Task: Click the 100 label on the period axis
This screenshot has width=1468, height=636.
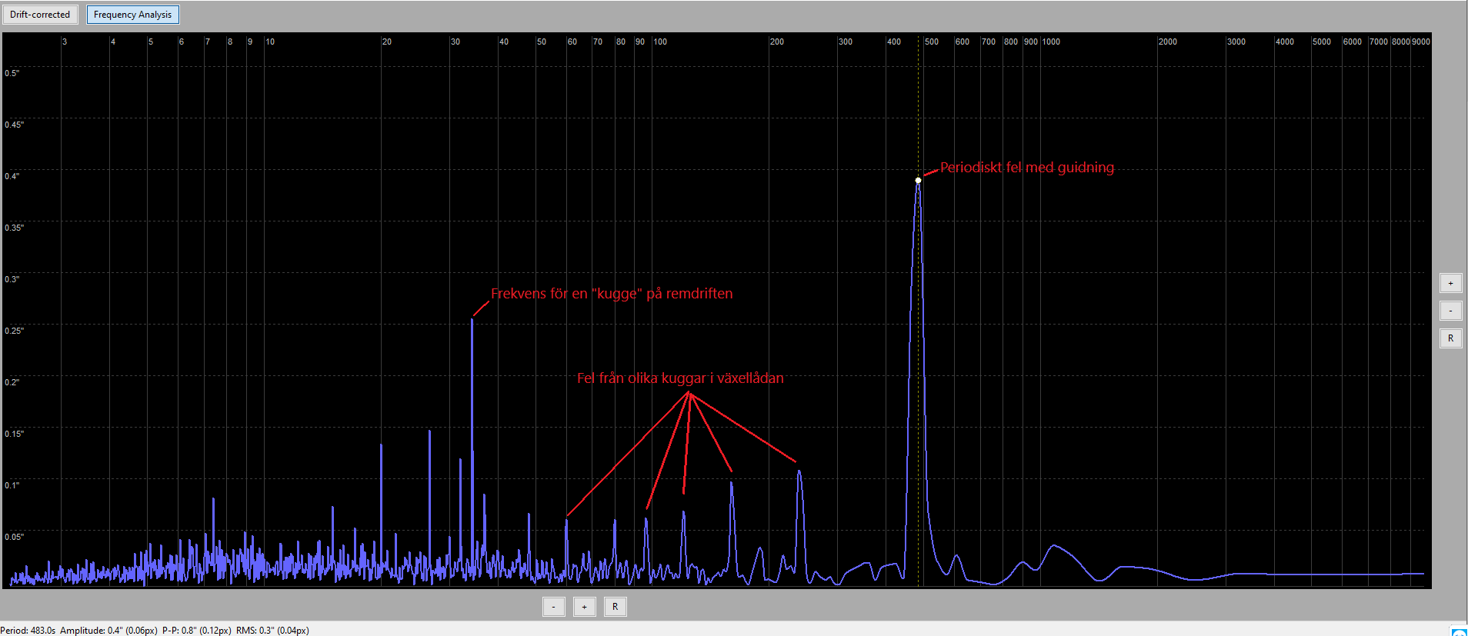Action: point(660,42)
